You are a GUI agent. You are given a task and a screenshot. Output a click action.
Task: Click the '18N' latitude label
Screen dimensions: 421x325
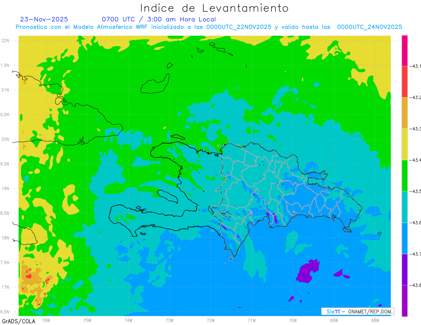point(6,238)
